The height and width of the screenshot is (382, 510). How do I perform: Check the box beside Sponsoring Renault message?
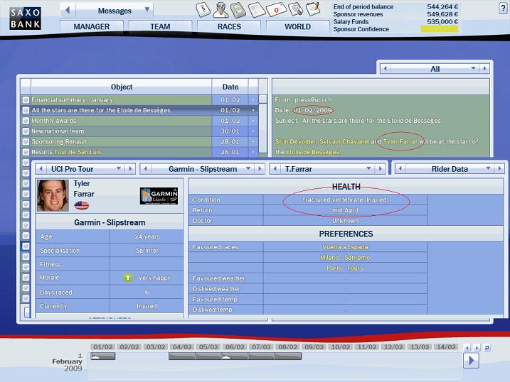(26, 141)
